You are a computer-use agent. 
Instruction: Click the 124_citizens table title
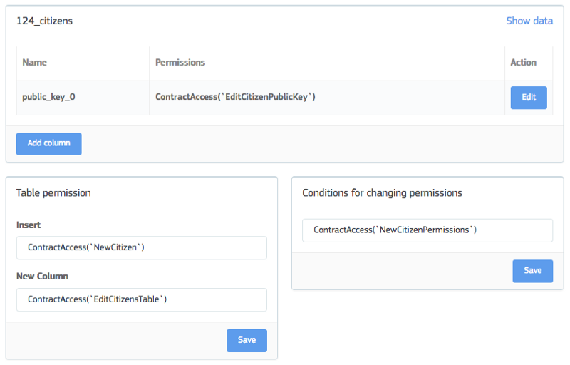point(44,21)
